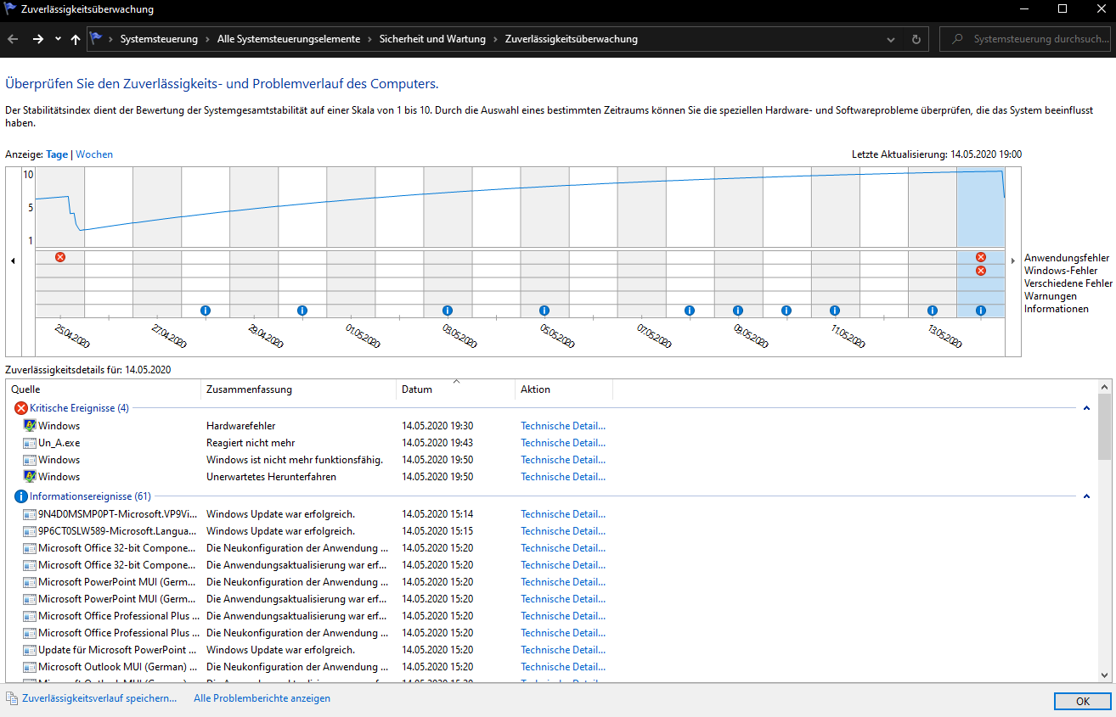Viewport: 1116px width, 717px height.
Task: Refresh the address bar location
Action: coord(916,39)
